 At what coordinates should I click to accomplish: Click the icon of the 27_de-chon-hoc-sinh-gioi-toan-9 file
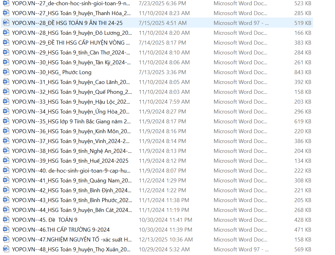click(6, 3)
